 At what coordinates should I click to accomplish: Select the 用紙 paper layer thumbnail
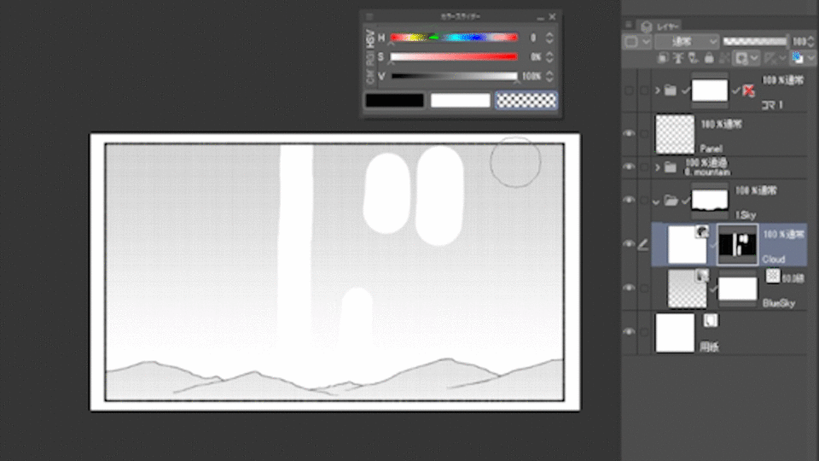[x=675, y=333]
